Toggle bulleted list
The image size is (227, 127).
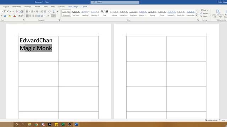click(27, 12)
